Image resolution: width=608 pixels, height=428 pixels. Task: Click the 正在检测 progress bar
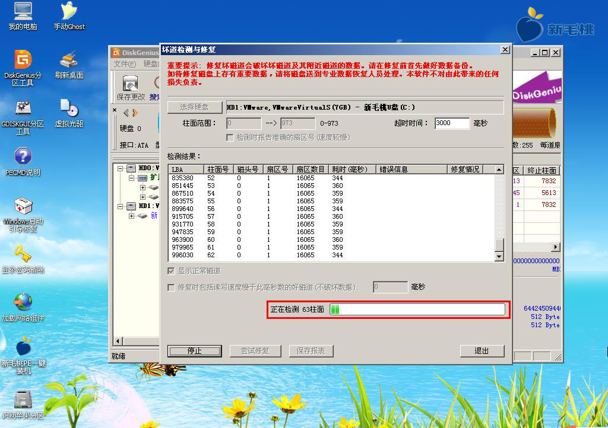pyautogui.click(x=417, y=309)
